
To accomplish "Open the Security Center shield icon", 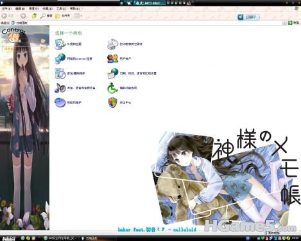I will [x=113, y=102].
